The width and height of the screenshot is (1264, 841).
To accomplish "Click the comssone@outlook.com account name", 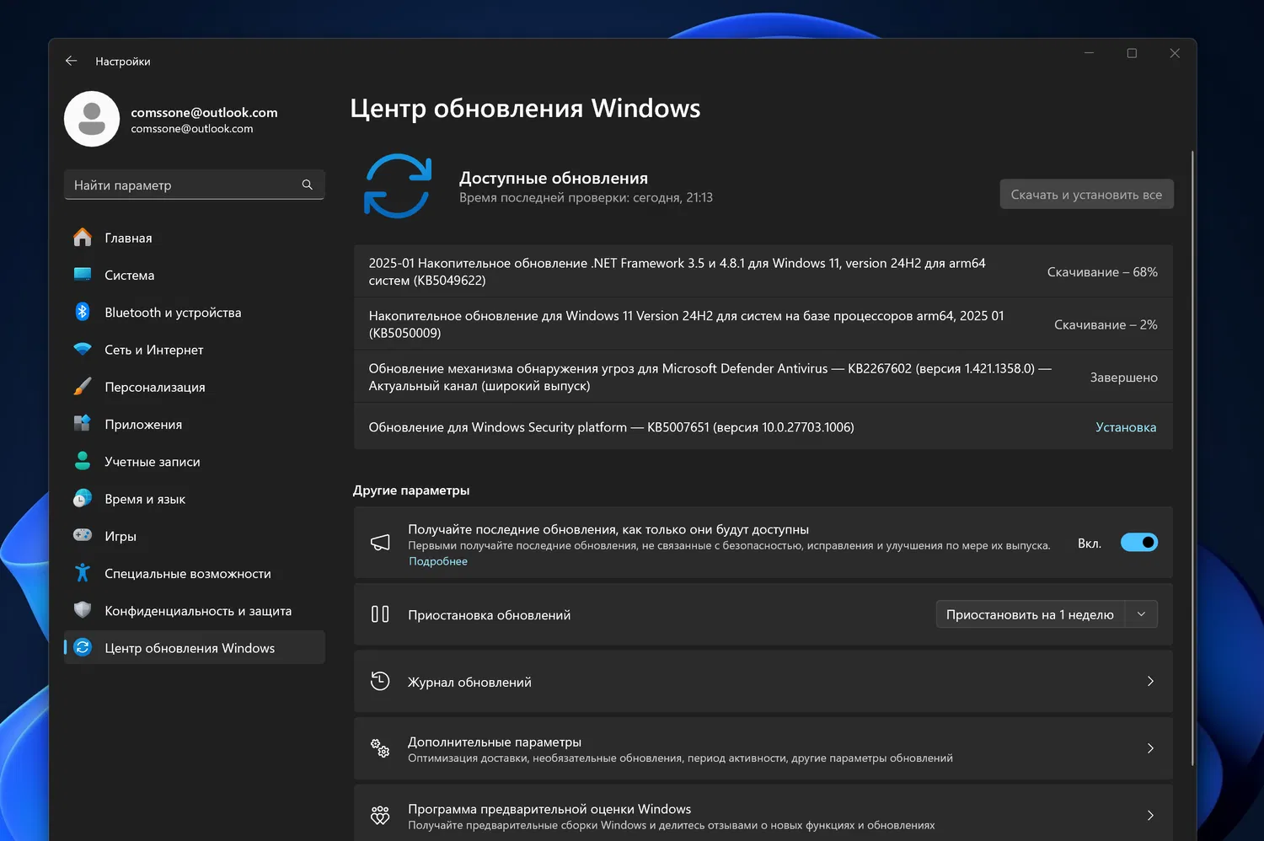I will (x=204, y=112).
